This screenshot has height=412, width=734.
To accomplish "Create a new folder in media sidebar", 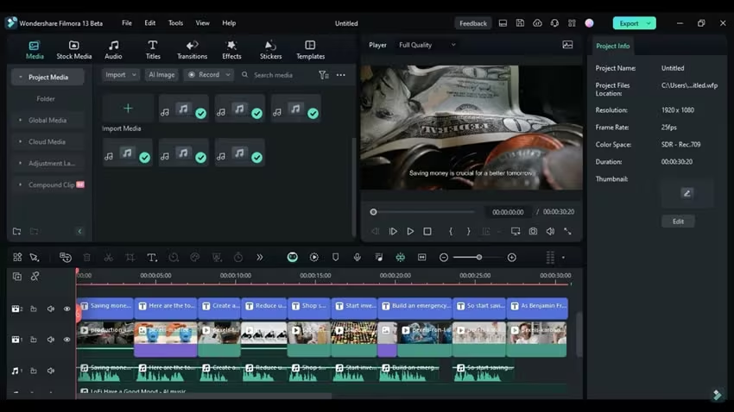I will 17,231.
